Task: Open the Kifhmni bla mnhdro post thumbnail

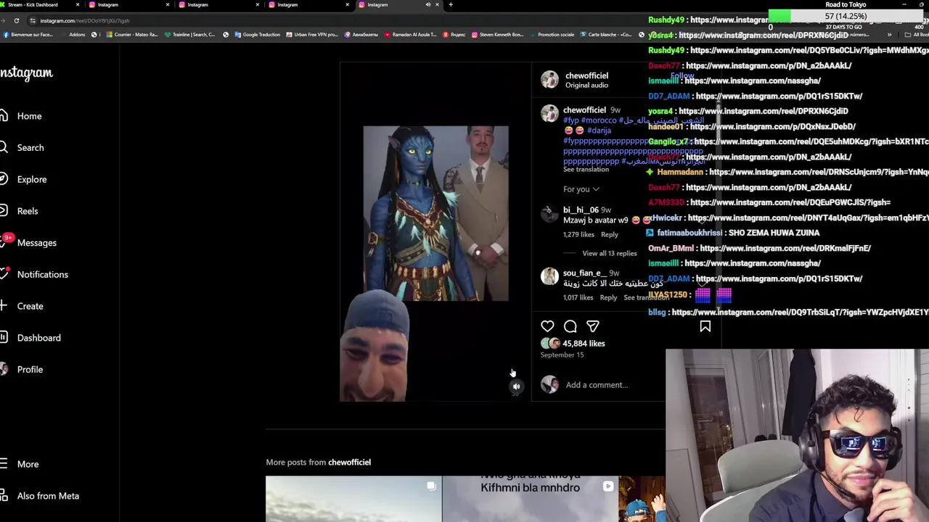Action: pos(531,499)
